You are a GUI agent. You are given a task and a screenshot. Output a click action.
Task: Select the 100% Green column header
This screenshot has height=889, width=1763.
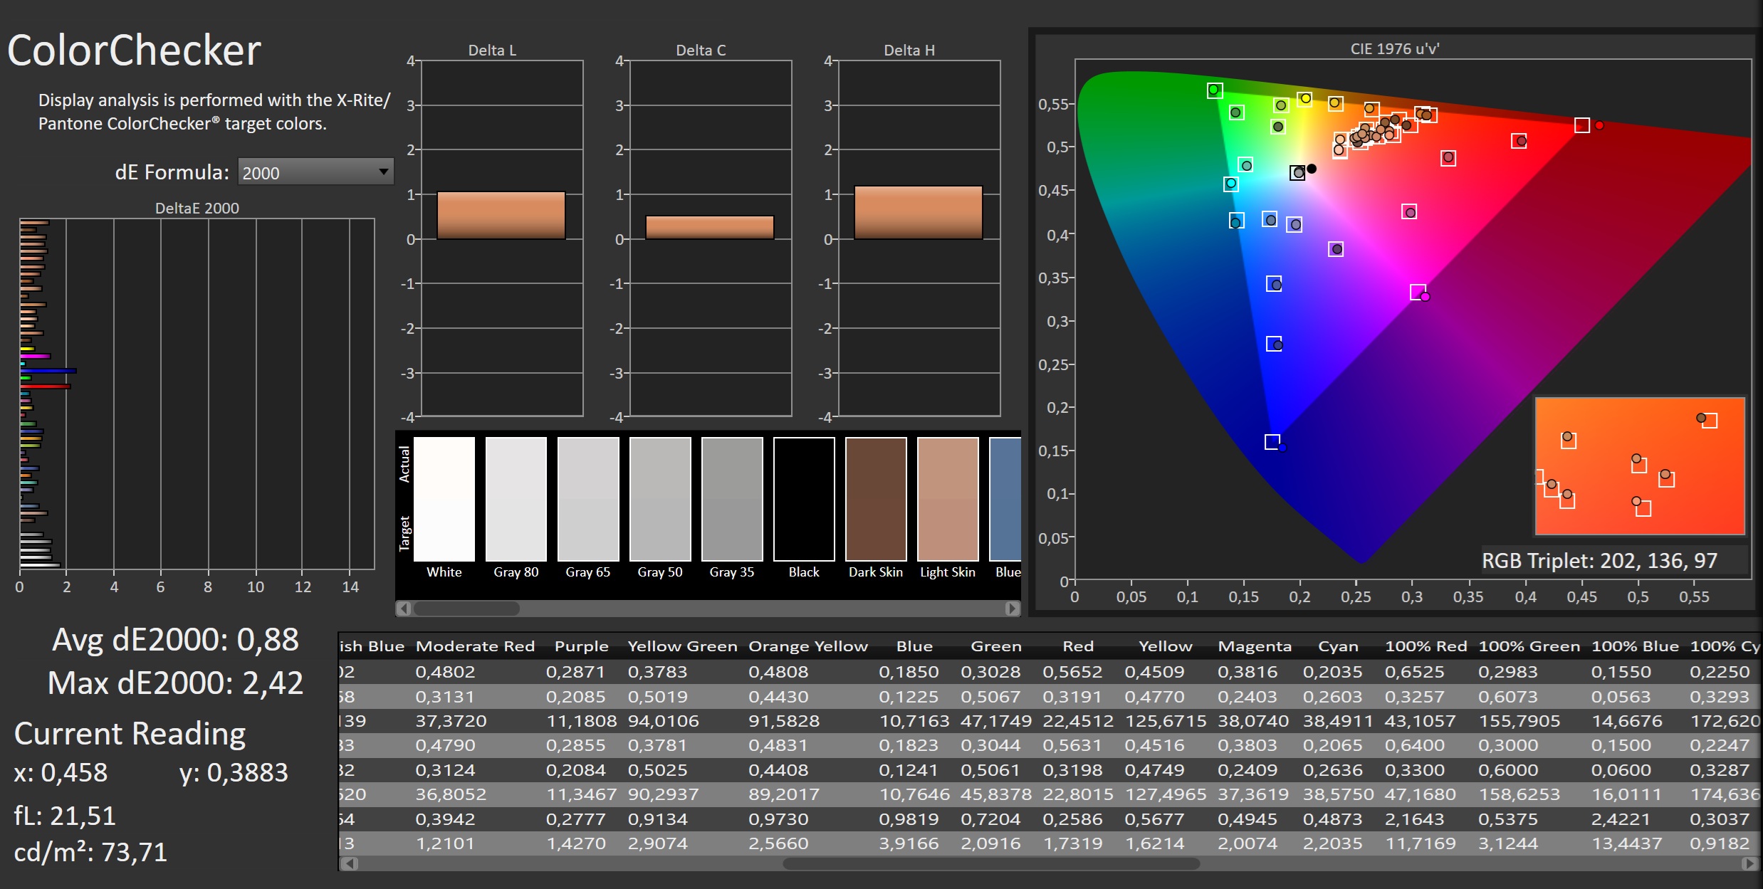coord(1529,646)
